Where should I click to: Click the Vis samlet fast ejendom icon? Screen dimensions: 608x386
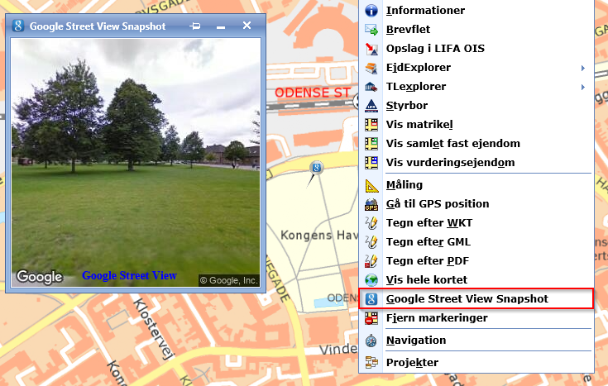(x=371, y=143)
